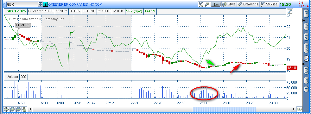Open the GBX symbol dropdown arrow
The image size is (311, 114).
point(41,4)
